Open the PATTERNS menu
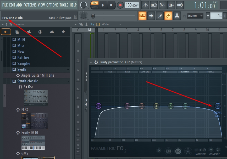 point(30,5)
